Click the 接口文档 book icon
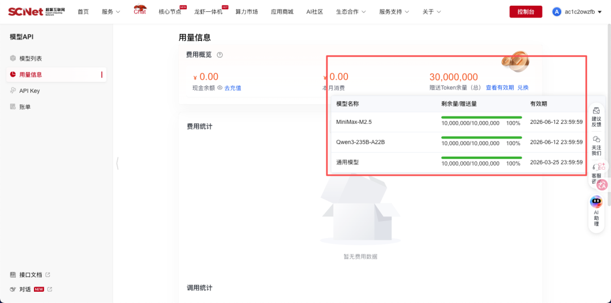The image size is (611, 303). (x=13, y=275)
